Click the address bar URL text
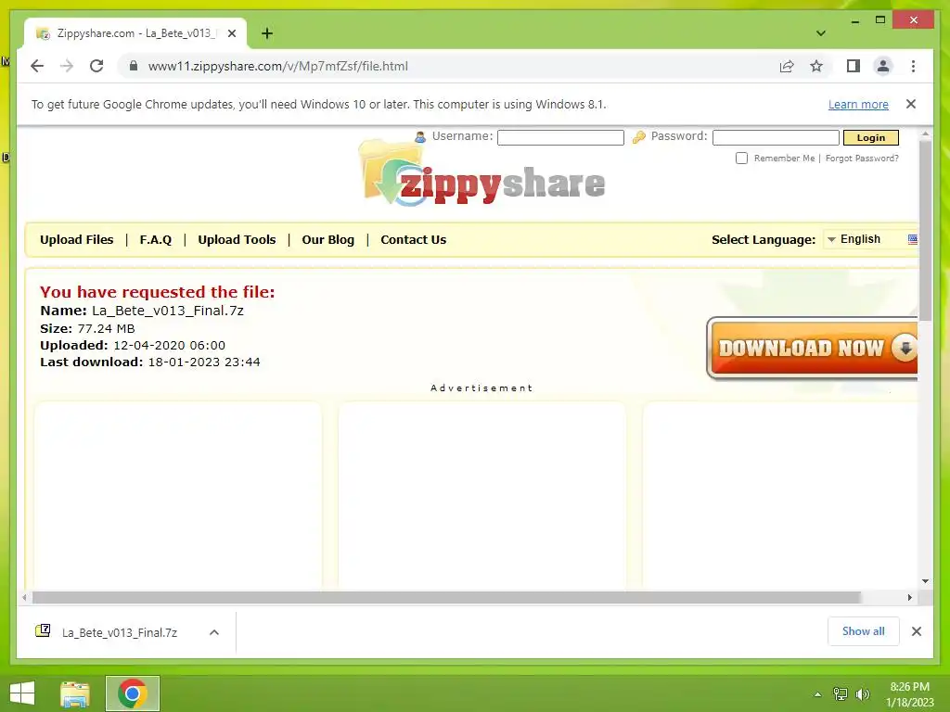Image resolution: width=950 pixels, height=712 pixels. 277,66
